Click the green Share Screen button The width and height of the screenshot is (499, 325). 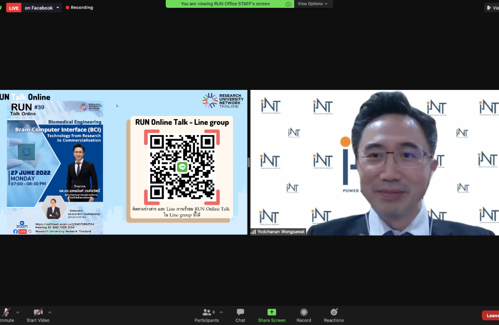[x=271, y=315]
